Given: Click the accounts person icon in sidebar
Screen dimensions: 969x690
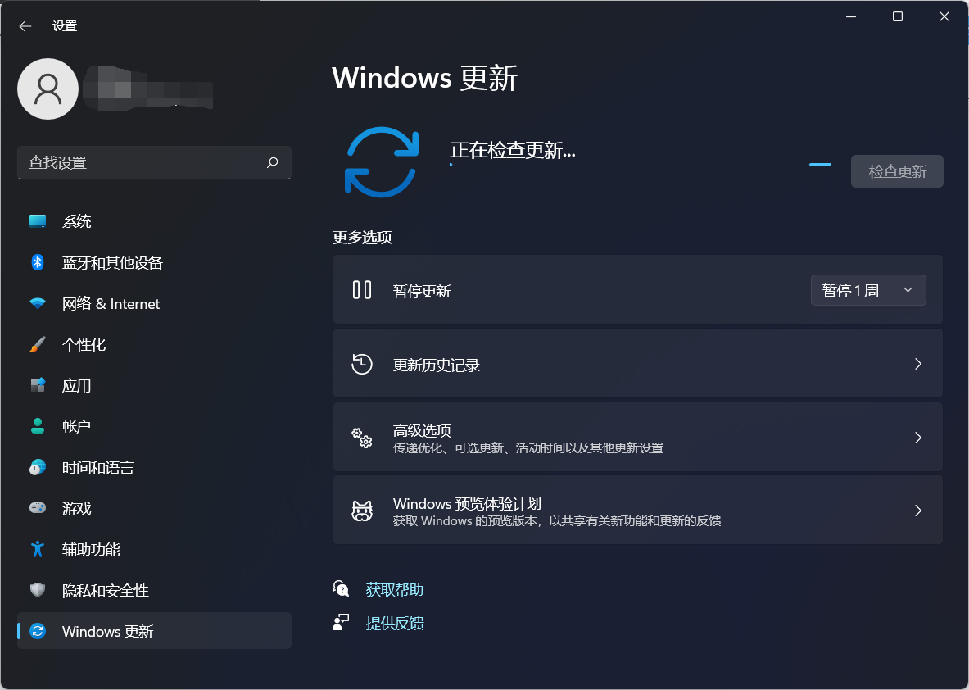Looking at the screenshot, I should (37, 426).
